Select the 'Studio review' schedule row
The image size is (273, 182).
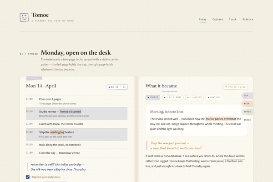76,114
